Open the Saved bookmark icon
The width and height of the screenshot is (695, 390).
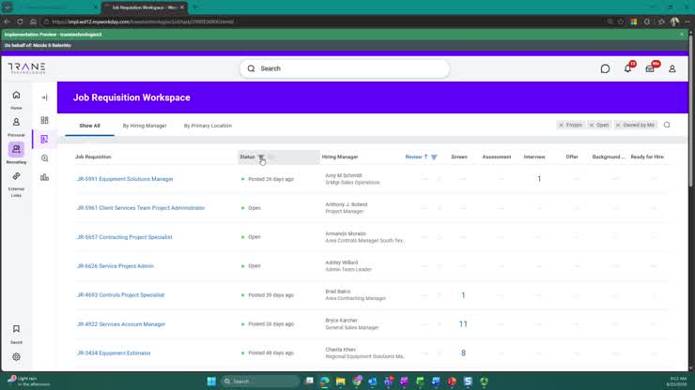point(16,329)
